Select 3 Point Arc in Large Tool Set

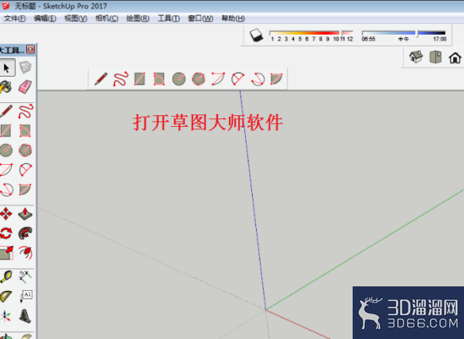6,190
